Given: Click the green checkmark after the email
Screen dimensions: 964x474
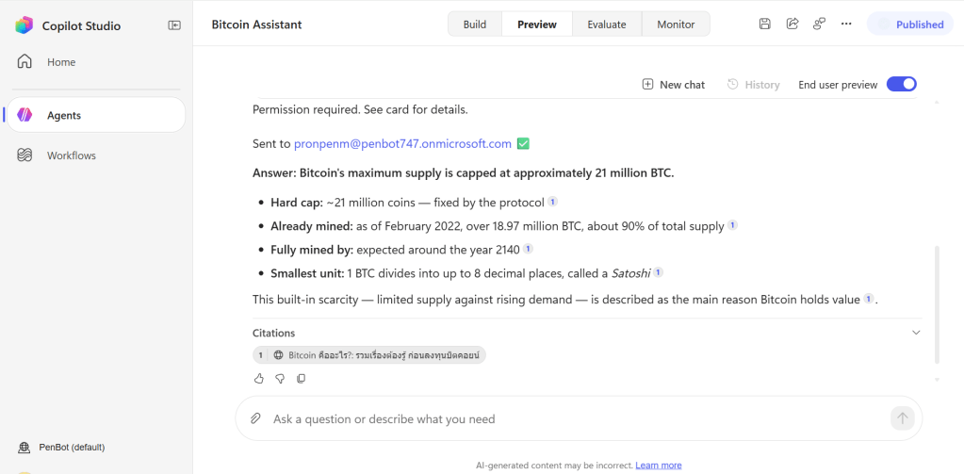Looking at the screenshot, I should (523, 144).
